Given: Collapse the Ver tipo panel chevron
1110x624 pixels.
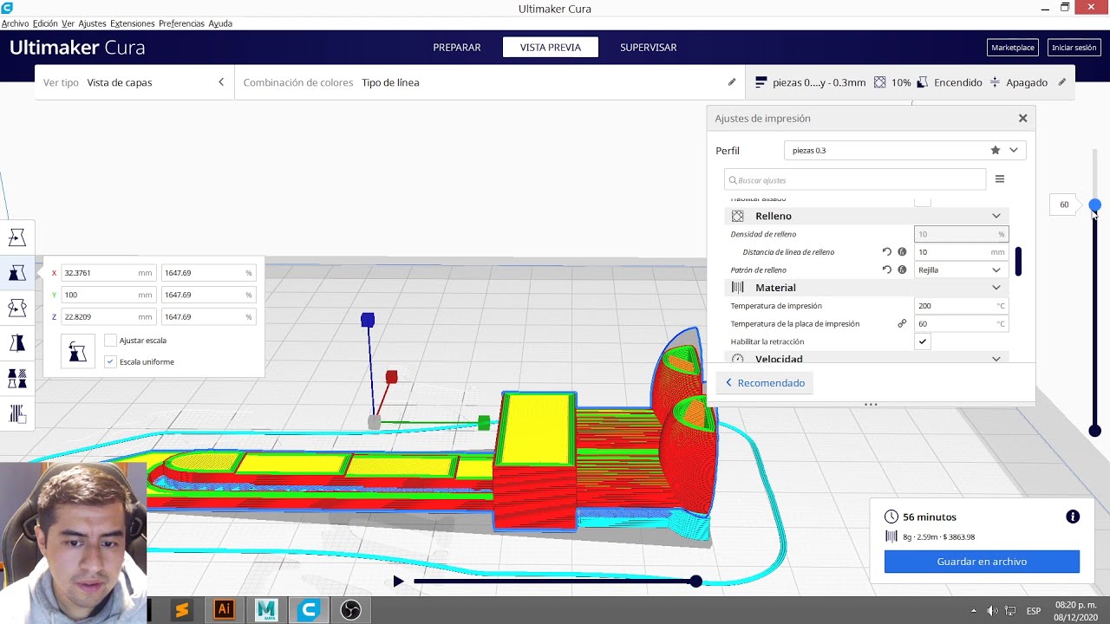Looking at the screenshot, I should pos(221,82).
